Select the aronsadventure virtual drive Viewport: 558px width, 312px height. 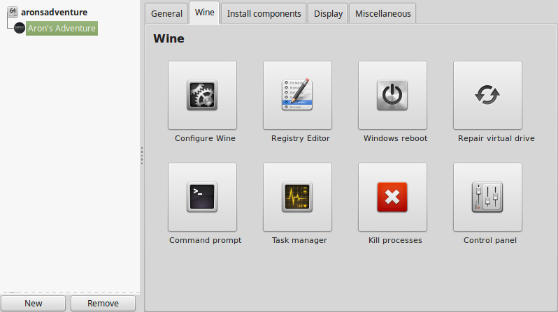(54, 12)
